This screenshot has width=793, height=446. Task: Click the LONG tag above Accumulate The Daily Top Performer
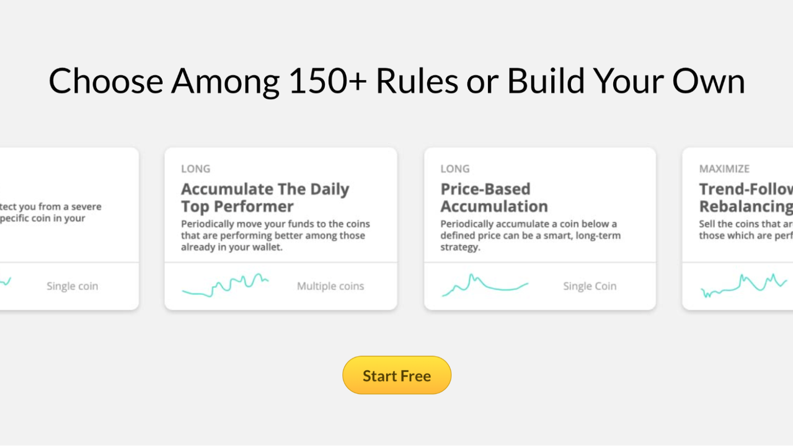195,168
